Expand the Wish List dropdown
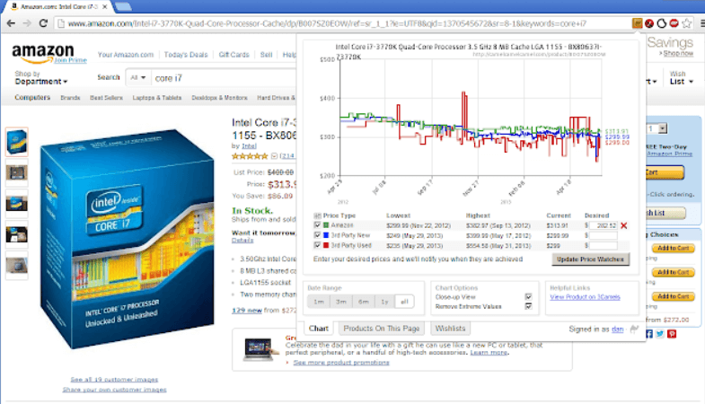The height and width of the screenshot is (404, 705). (x=681, y=78)
